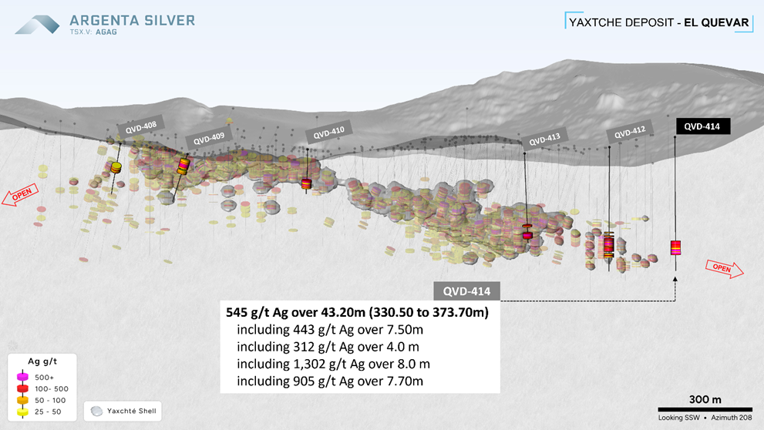Screen dimensions: 764x430
Task: Click the grey QVD-414 results header
Action: tap(466, 291)
